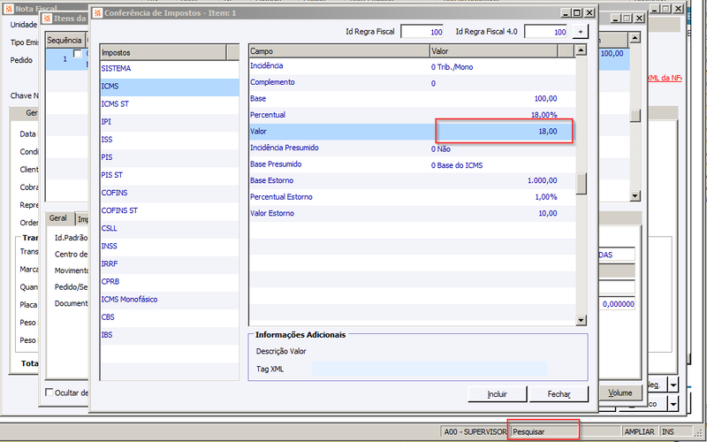Select ICMS in the Impostos list
707x442 pixels.
click(x=170, y=86)
